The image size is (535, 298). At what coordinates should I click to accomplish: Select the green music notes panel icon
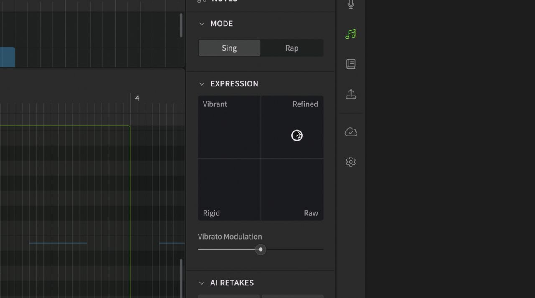(x=351, y=34)
